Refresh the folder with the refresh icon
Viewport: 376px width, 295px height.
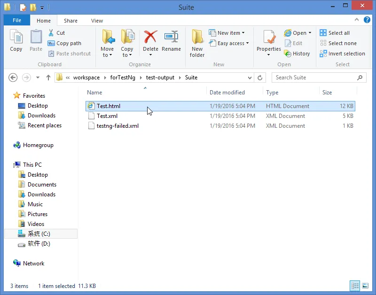pyautogui.click(x=260, y=78)
